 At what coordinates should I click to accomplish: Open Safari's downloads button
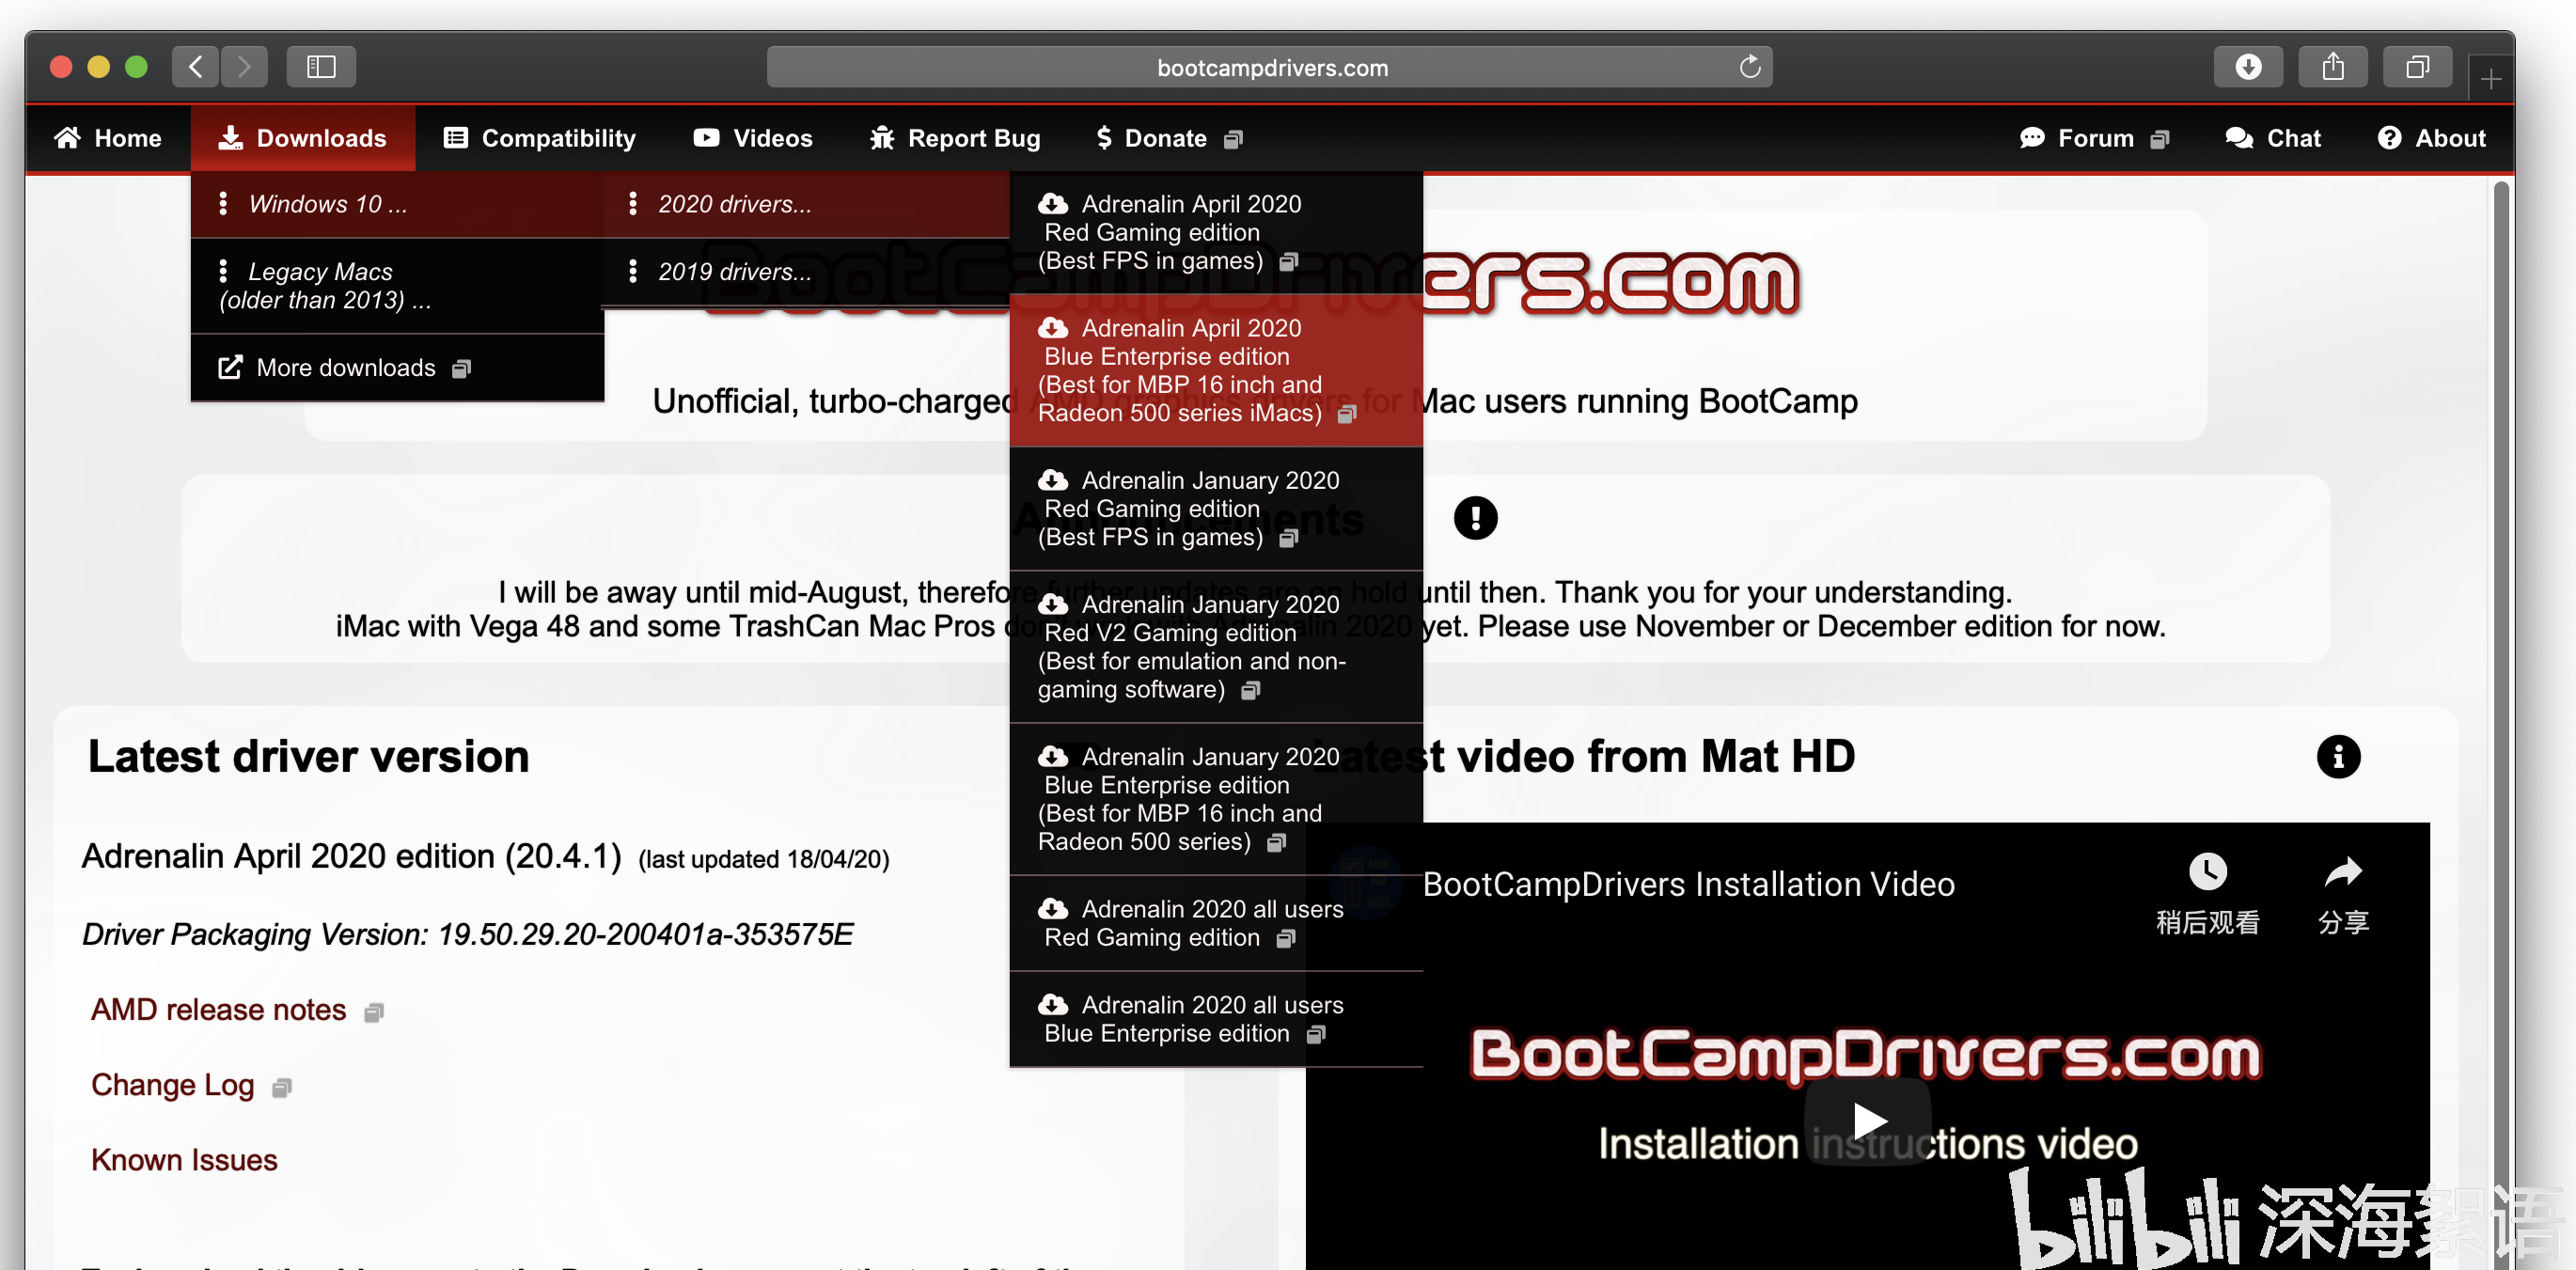[2248, 67]
